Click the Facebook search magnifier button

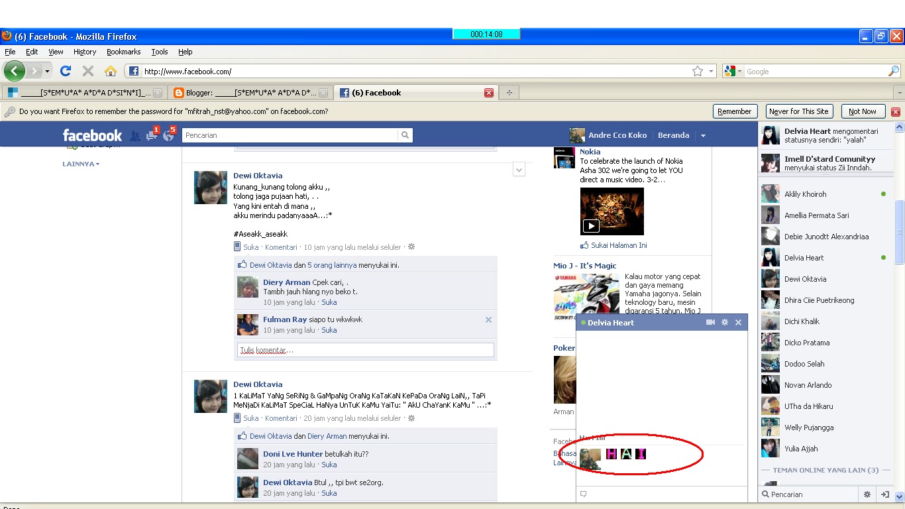tap(405, 135)
